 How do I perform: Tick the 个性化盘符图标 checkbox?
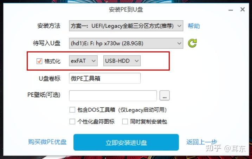point(72,122)
